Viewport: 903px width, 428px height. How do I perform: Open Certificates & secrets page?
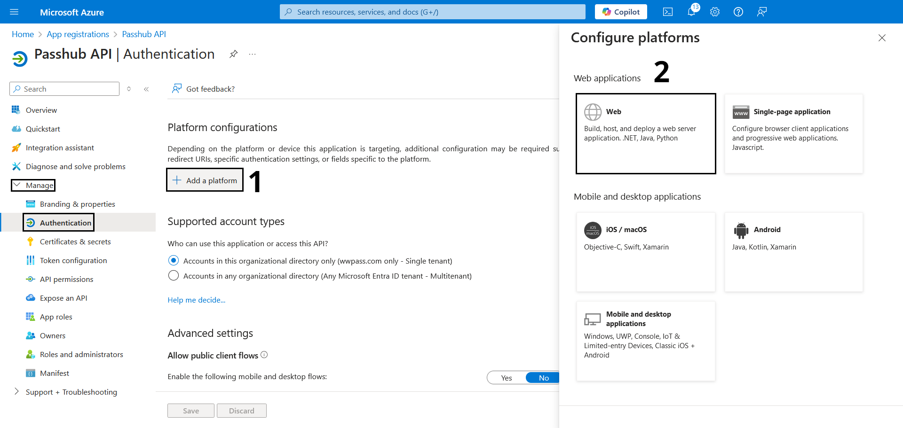tap(75, 241)
